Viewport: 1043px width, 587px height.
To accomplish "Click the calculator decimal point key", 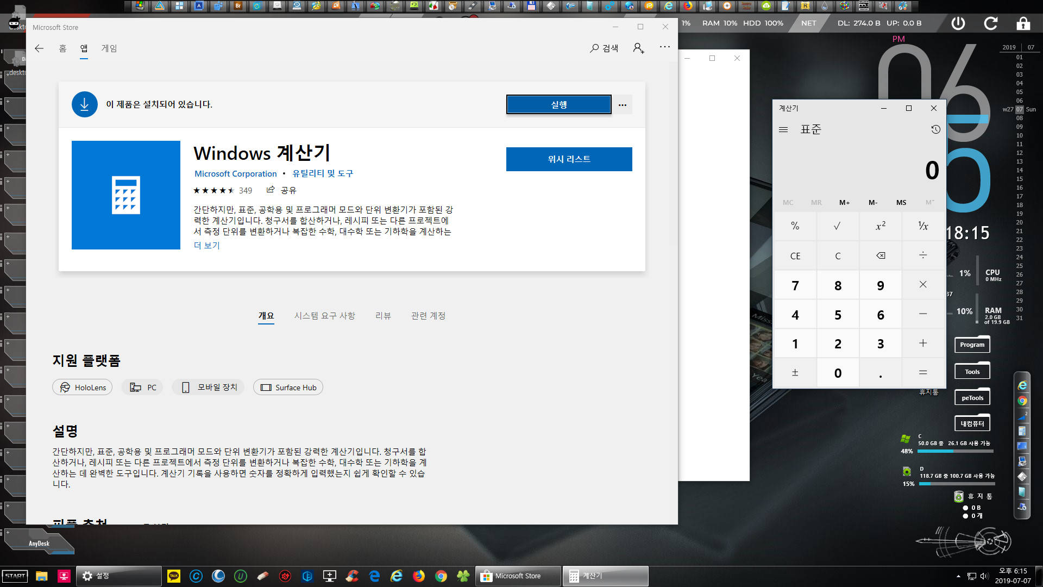I will 880,373.
